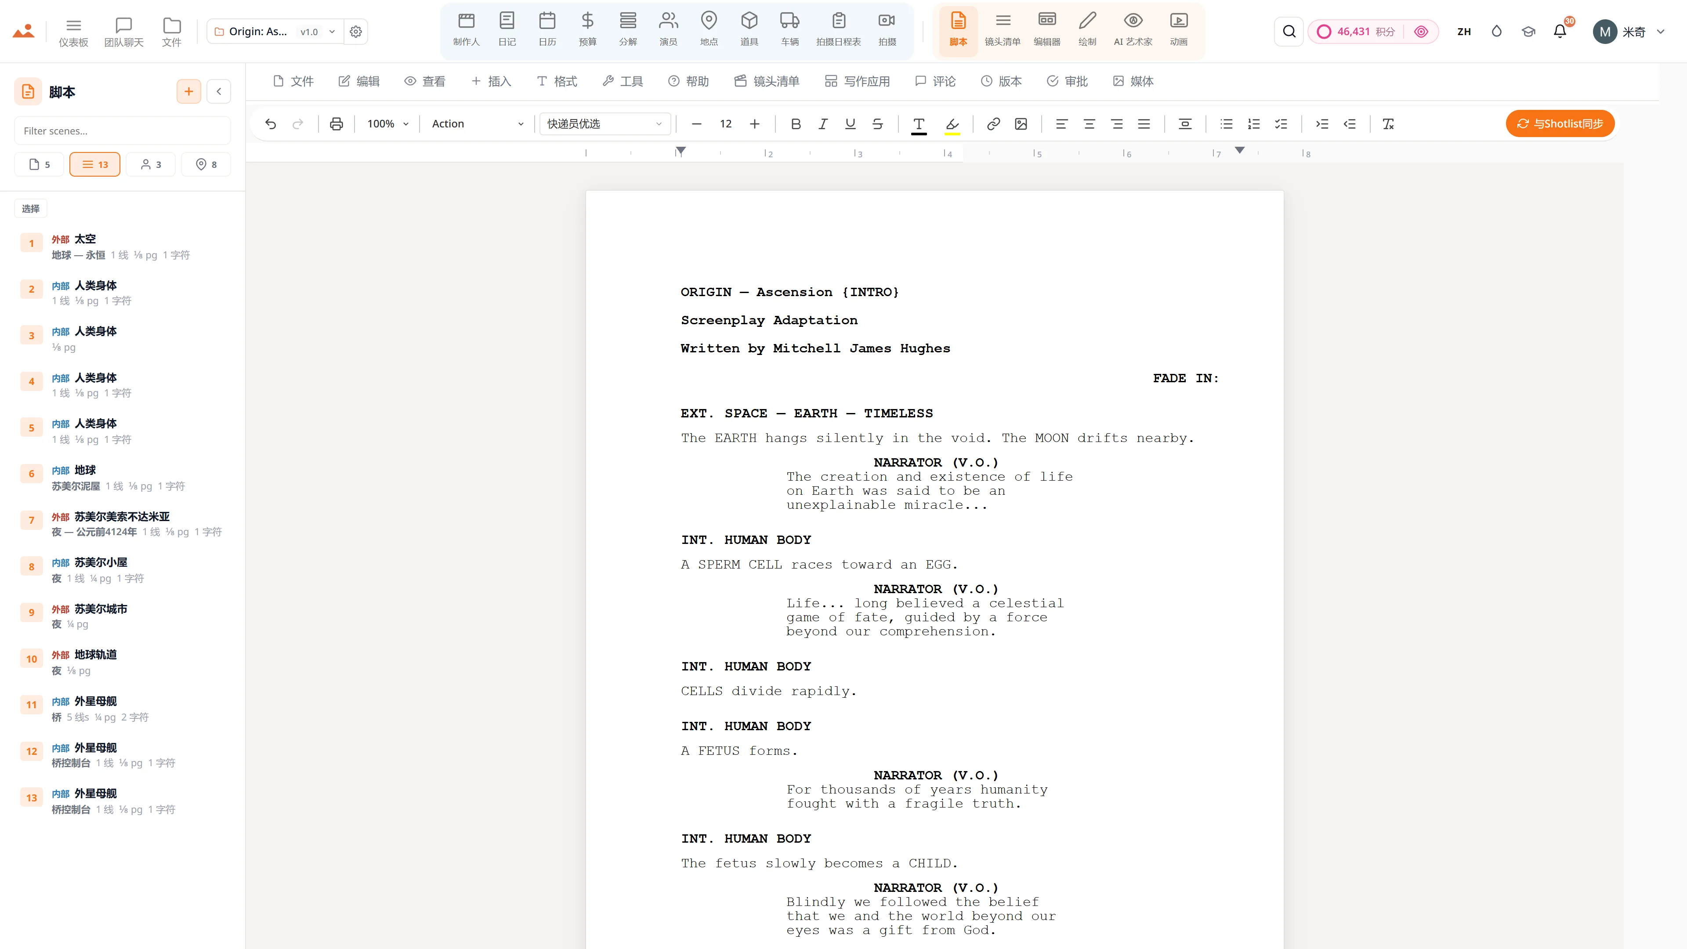Viewport: 1687px width, 949px height.
Task: Increase indent of selected text
Action: click(1322, 124)
